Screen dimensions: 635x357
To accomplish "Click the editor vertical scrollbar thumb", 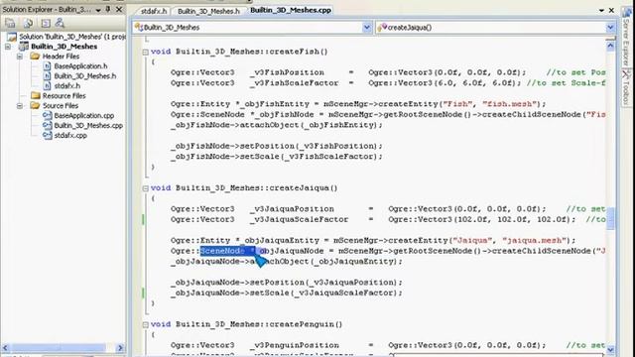I will [610, 218].
